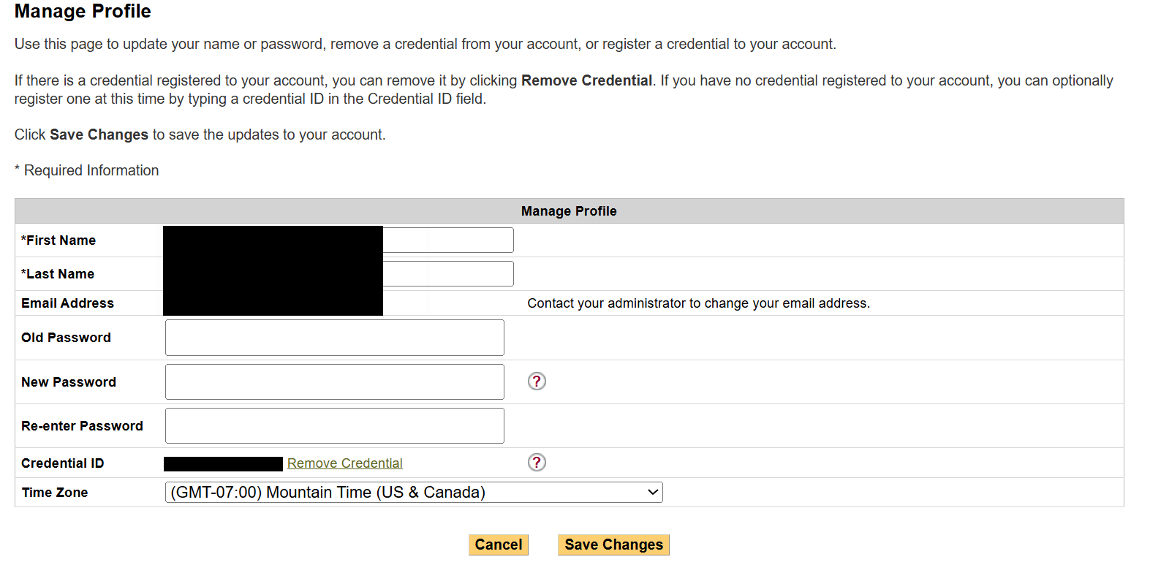This screenshot has height=573, width=1150.
Task: Focus the Old Password input field
Action: (334, 338)
